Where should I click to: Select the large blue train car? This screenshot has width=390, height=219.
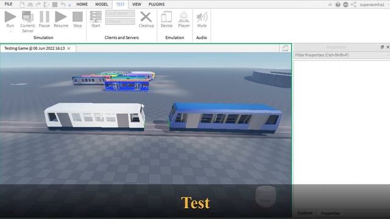(225, 117)
